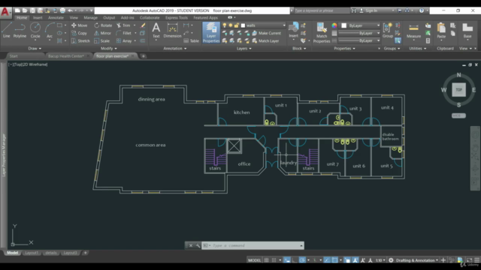
Task: Click the quick access Plot icon
Action: pos(62,10)
